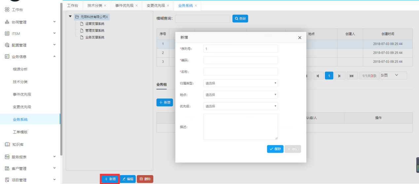
Task: Click the 编码 input field
Action: [x=240, y=60]
